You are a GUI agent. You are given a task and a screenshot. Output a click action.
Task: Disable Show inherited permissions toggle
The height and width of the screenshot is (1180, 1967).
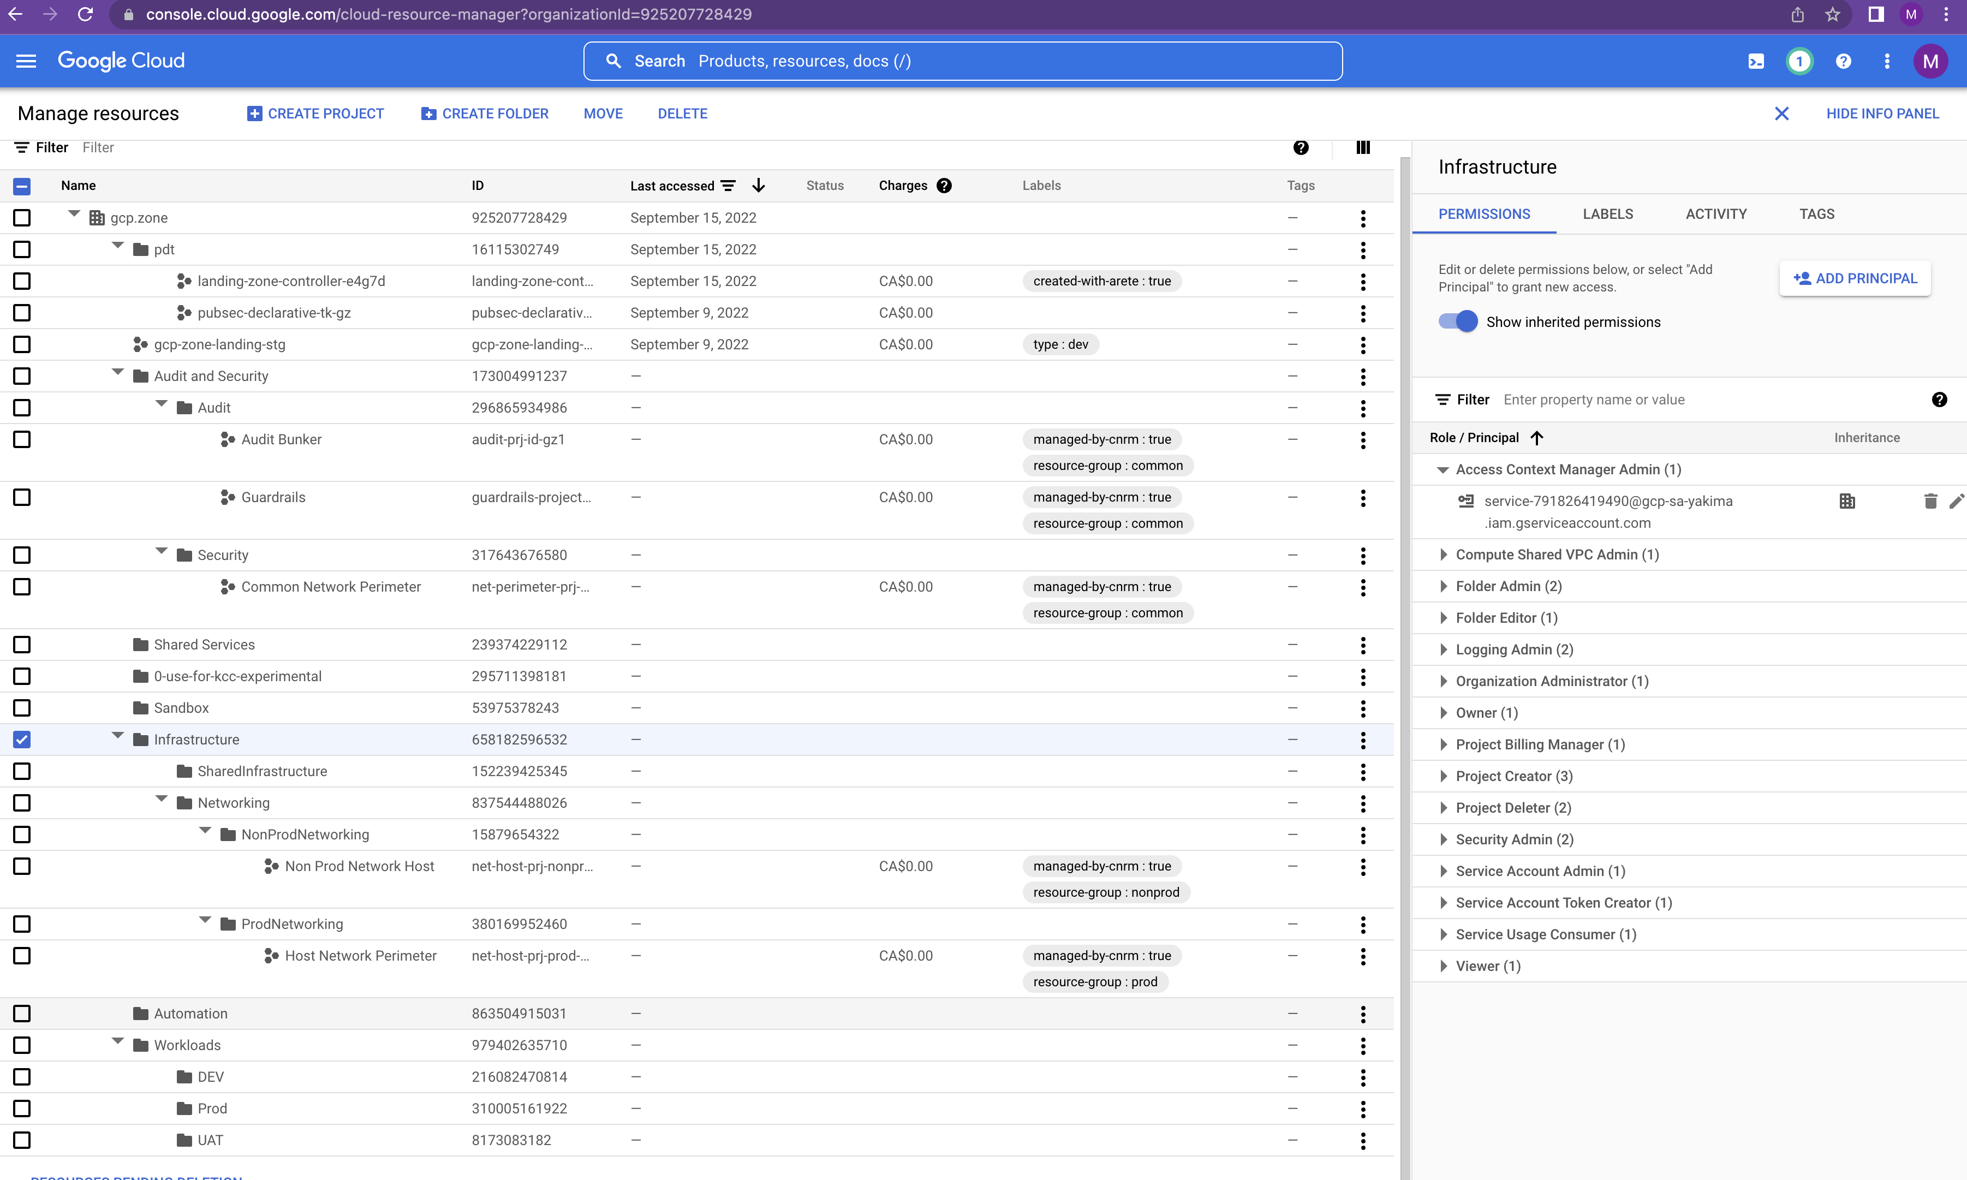coord(1457,321)
